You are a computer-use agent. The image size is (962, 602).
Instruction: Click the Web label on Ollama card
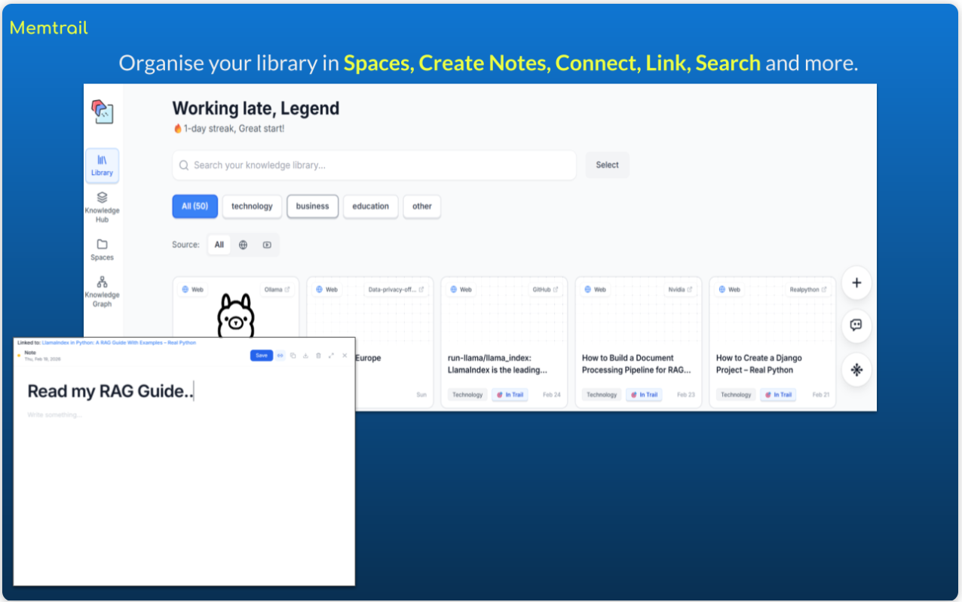pos(192,289)
